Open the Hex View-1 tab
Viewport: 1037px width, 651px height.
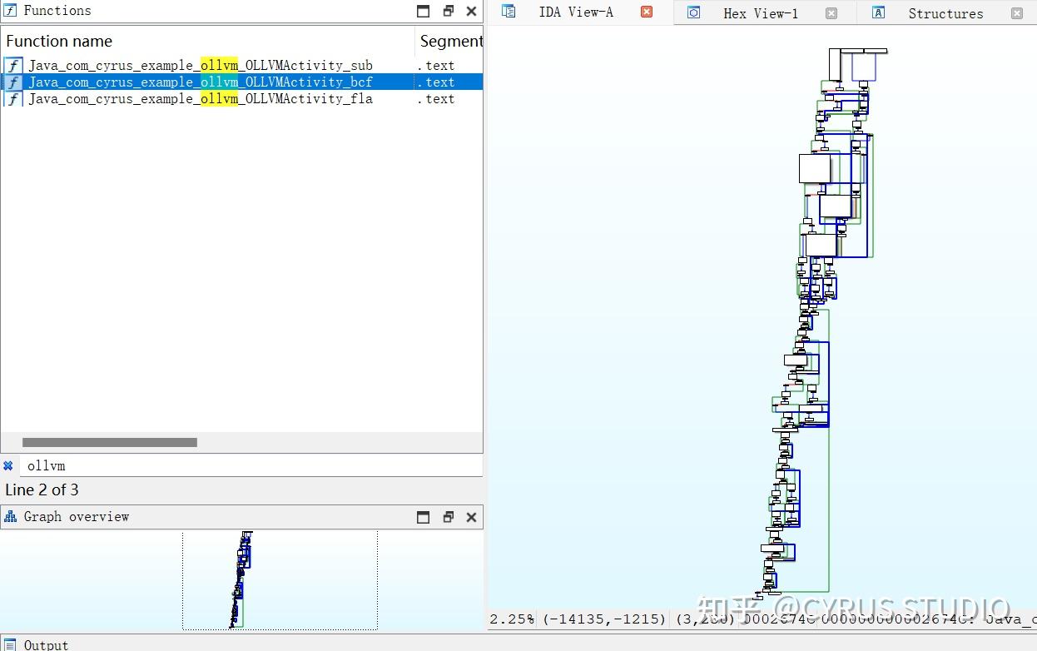(760, 13)
